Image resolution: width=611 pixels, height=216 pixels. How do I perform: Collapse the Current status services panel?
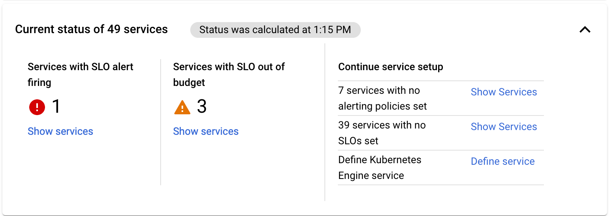tap(585, 30)
